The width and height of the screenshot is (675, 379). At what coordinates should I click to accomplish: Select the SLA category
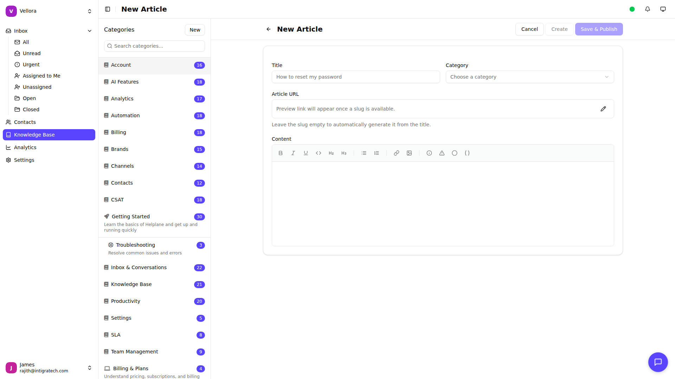tap(154, 335)
